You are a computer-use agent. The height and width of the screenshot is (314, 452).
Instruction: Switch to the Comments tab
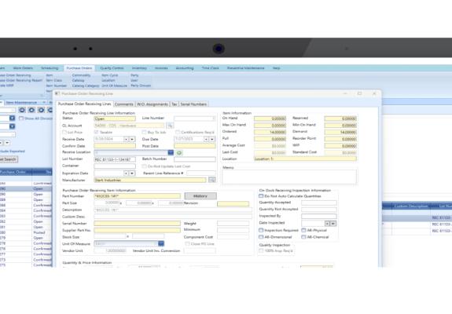click(x=124, y=104)
